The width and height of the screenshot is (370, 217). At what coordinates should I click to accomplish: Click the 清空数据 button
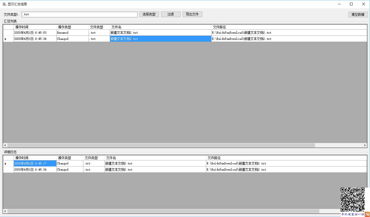358,15
